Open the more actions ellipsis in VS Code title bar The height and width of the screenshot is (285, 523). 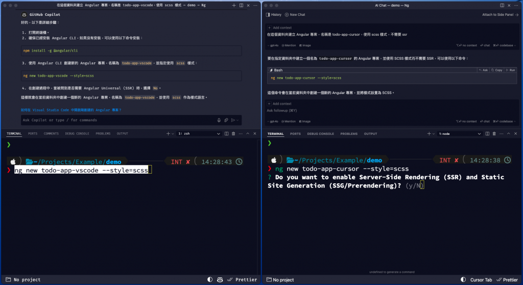tap(255, 5)
